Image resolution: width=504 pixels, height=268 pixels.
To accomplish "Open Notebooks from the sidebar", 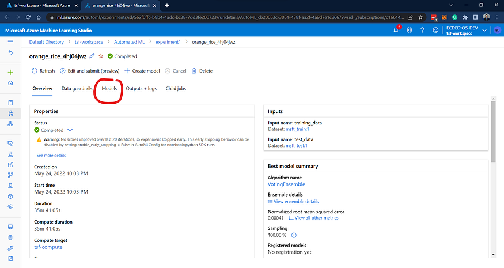I will pos(10,103).
